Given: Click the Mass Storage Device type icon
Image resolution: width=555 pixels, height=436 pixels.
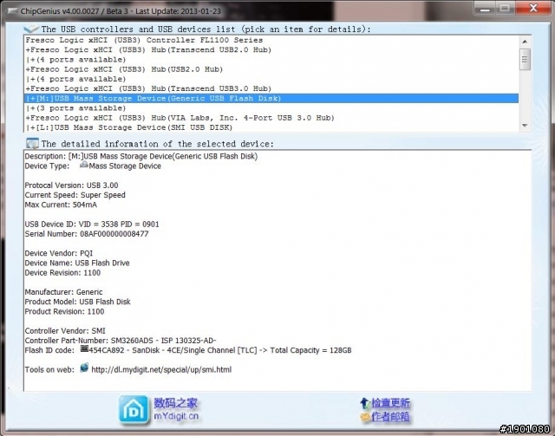Looking at the screenshot, I should click(84, 165).
